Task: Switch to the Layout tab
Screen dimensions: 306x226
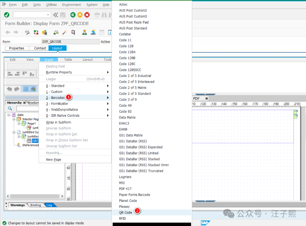Action: [x=57, y=48]
